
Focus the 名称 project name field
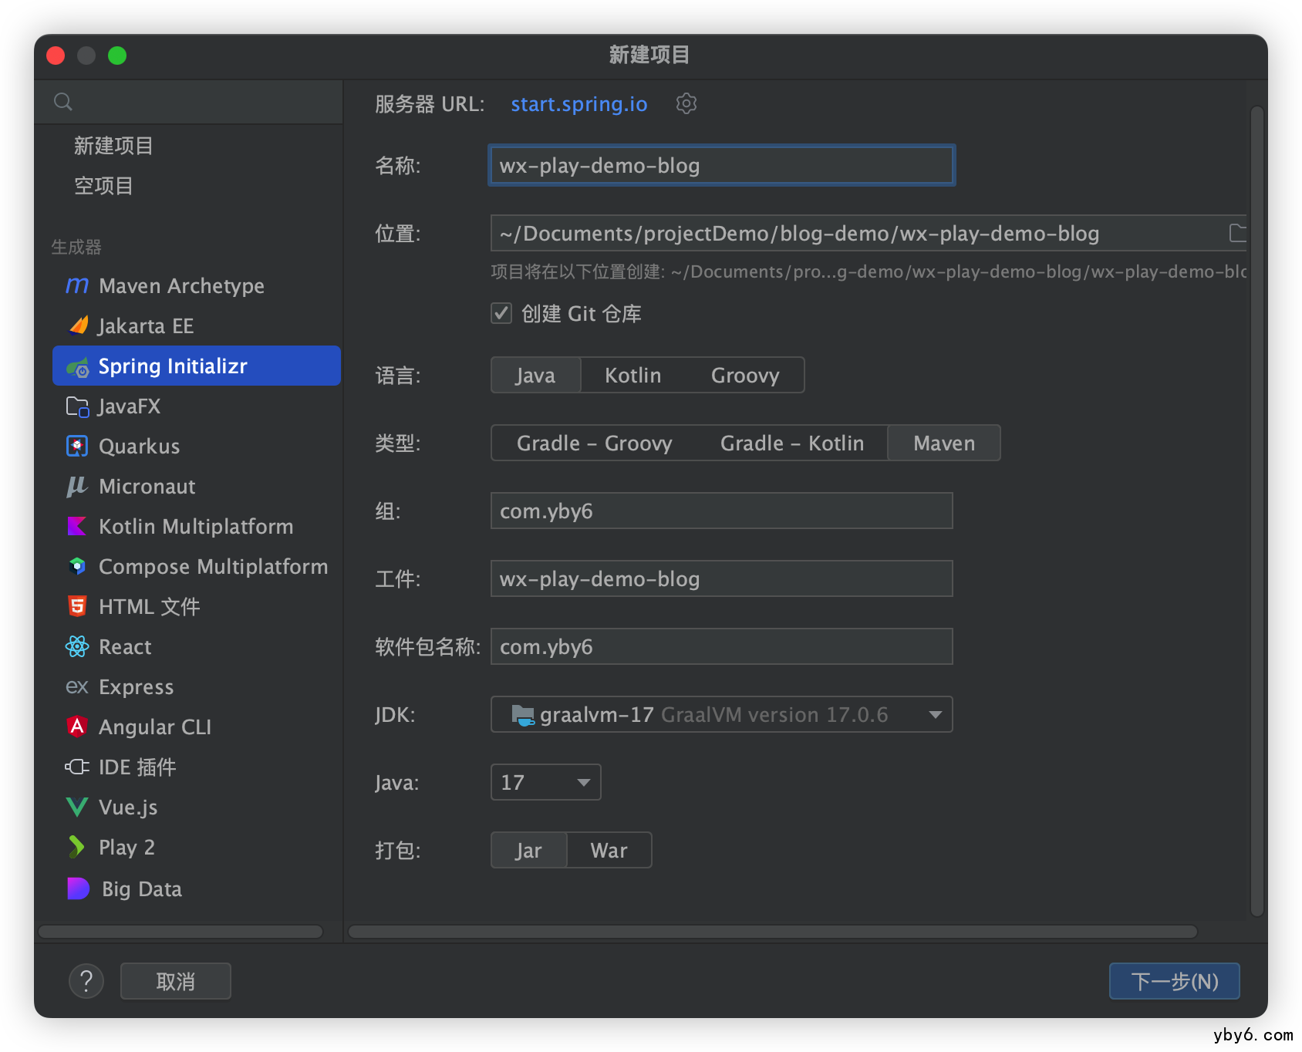tap(722, 165)
